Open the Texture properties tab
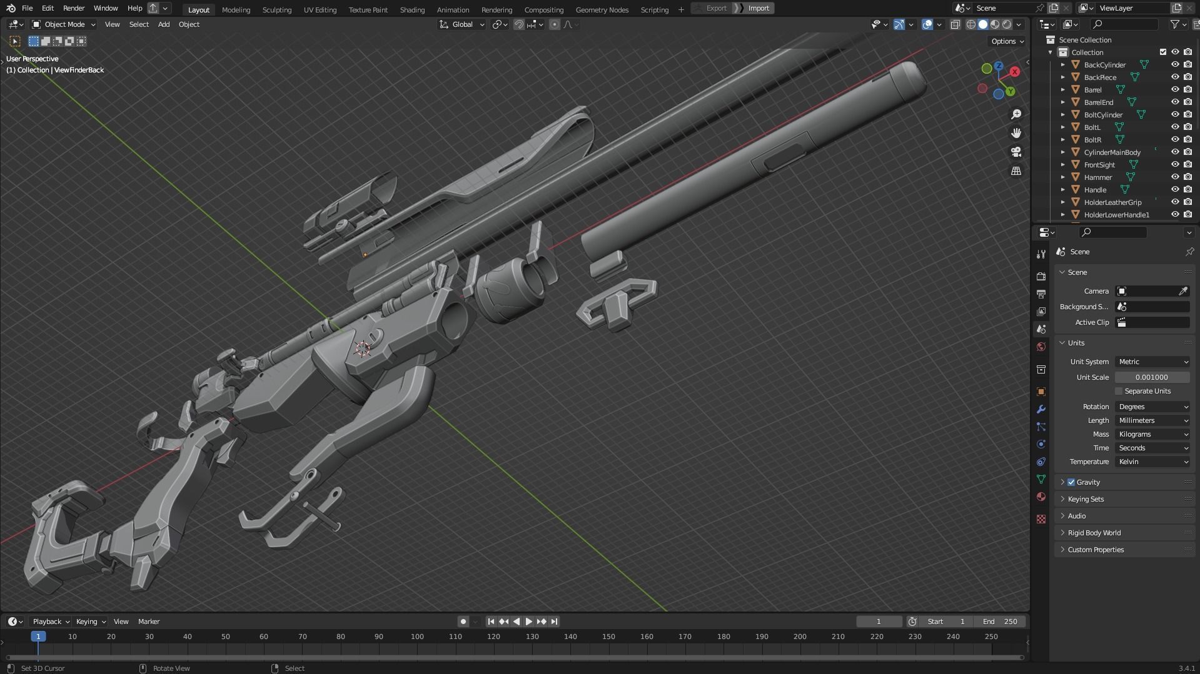Viewport: 1200px width, 674px height. (x=1041, y=519)
